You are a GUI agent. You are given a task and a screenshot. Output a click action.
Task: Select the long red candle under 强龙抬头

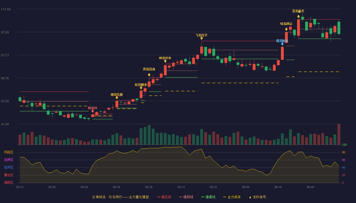pyautogui.click(x=282, y=53)
